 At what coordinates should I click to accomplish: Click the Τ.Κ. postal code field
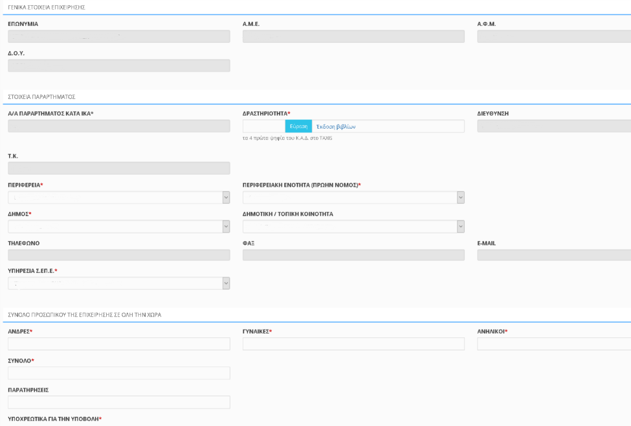[x=118, y=168]
